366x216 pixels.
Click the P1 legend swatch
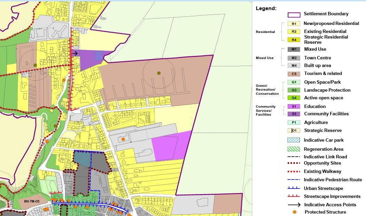(294, 122)
